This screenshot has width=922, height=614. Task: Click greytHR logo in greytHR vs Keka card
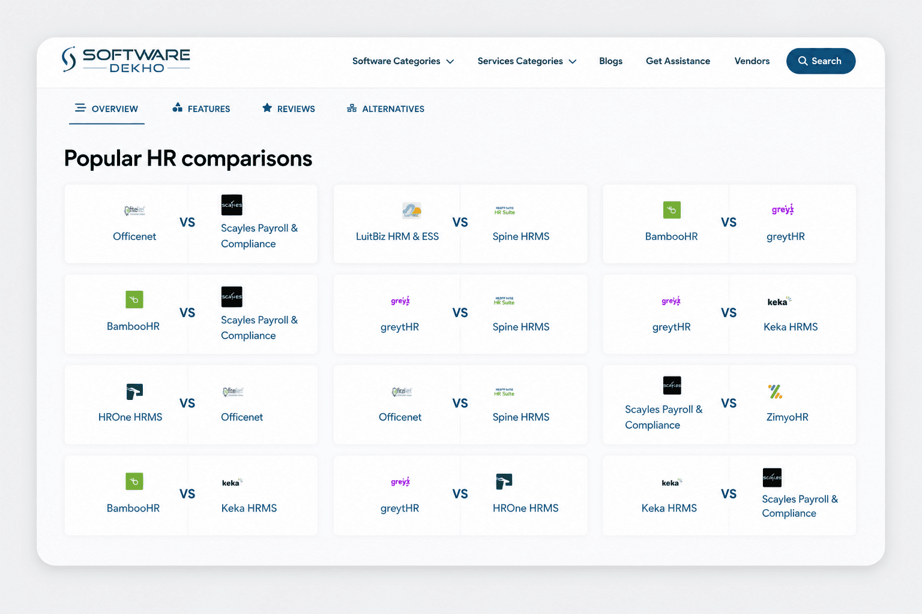671,301
